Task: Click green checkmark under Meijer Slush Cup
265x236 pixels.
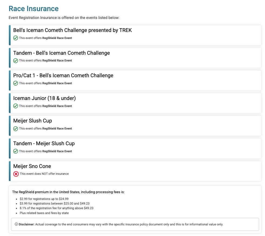Action: (16, 128)
